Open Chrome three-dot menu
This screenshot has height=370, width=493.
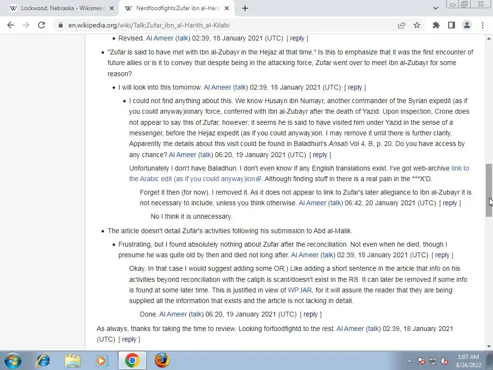(x=482, y=25)
